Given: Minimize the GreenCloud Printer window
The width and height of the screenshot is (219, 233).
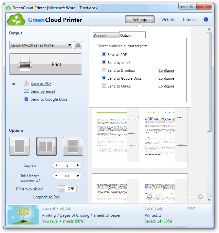Looking at the screenshot, I should click(x=183, y=7).
